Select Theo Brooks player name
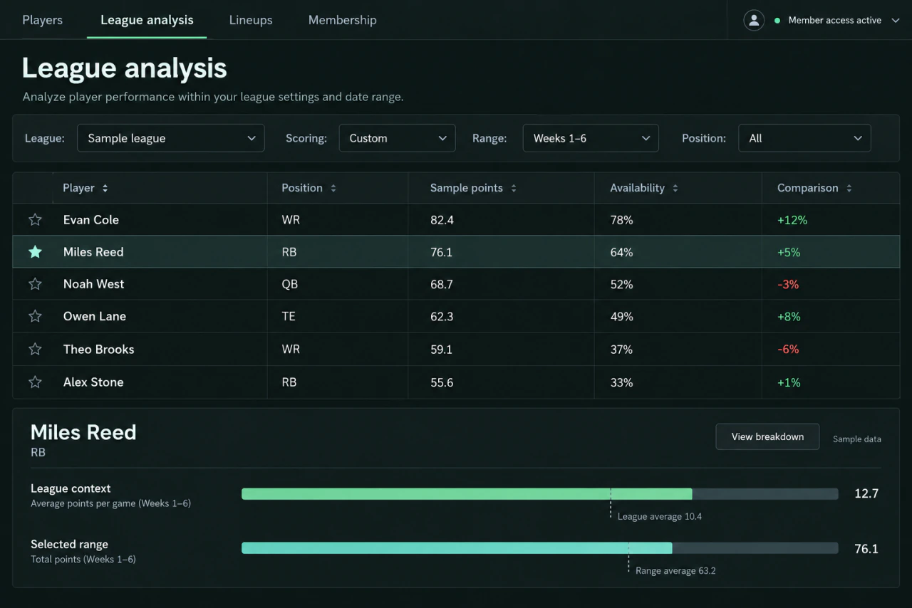Viewport: 912px width, 608px height. [99, 350]
